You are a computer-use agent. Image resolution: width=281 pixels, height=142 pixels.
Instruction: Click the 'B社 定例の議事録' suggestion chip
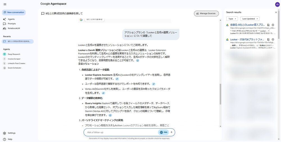pyautogui.click(x=94, y=20)
